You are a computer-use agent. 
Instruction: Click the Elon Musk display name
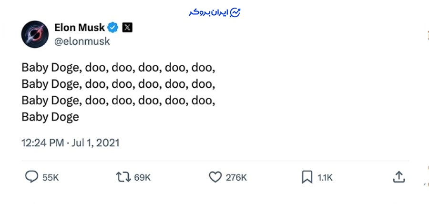point(80,27)
